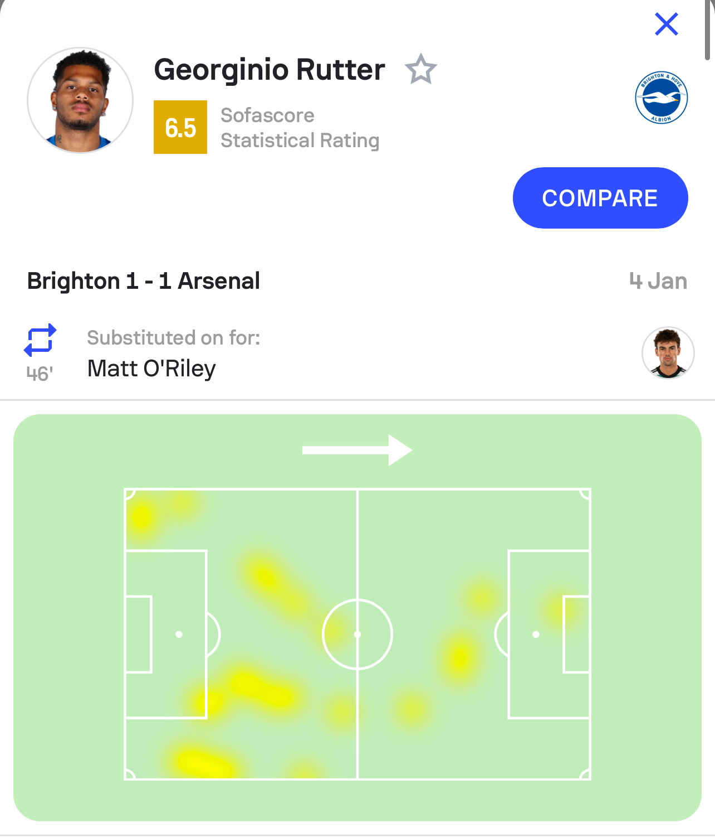Click the left penalty area on pitch
The width and height of the screenshot is (715, 838).
166,634
